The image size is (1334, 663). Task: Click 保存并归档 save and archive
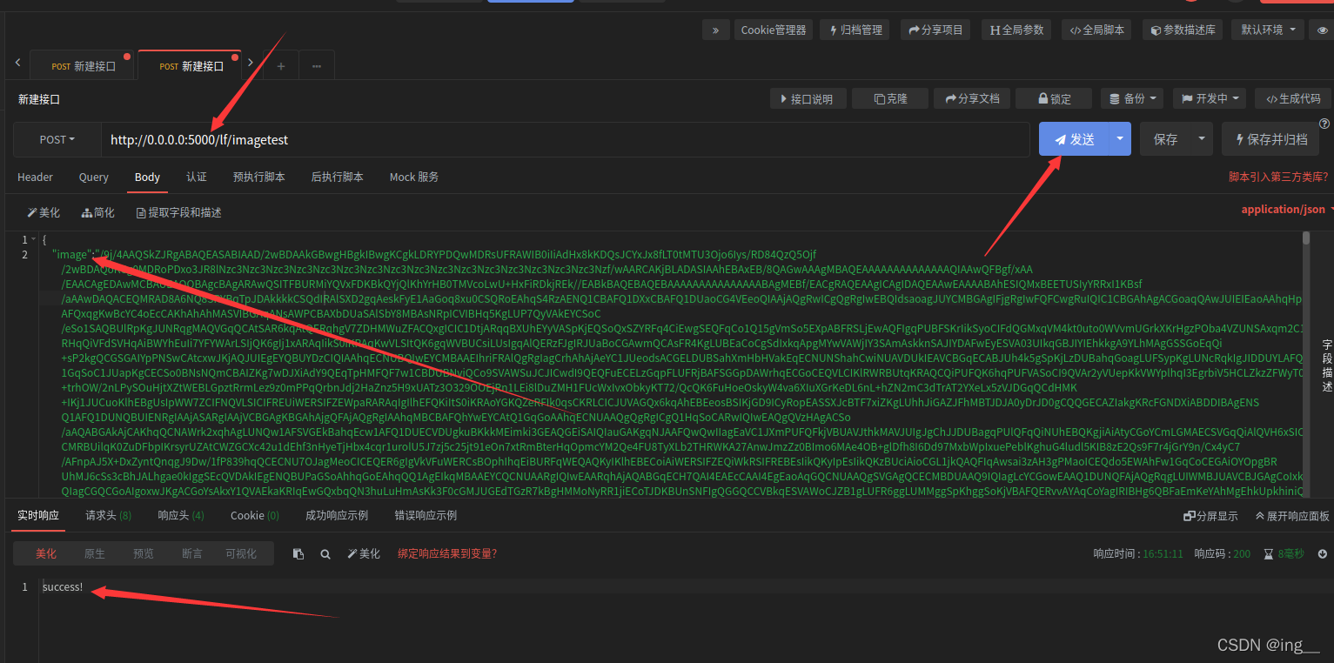click(1270, 139)
